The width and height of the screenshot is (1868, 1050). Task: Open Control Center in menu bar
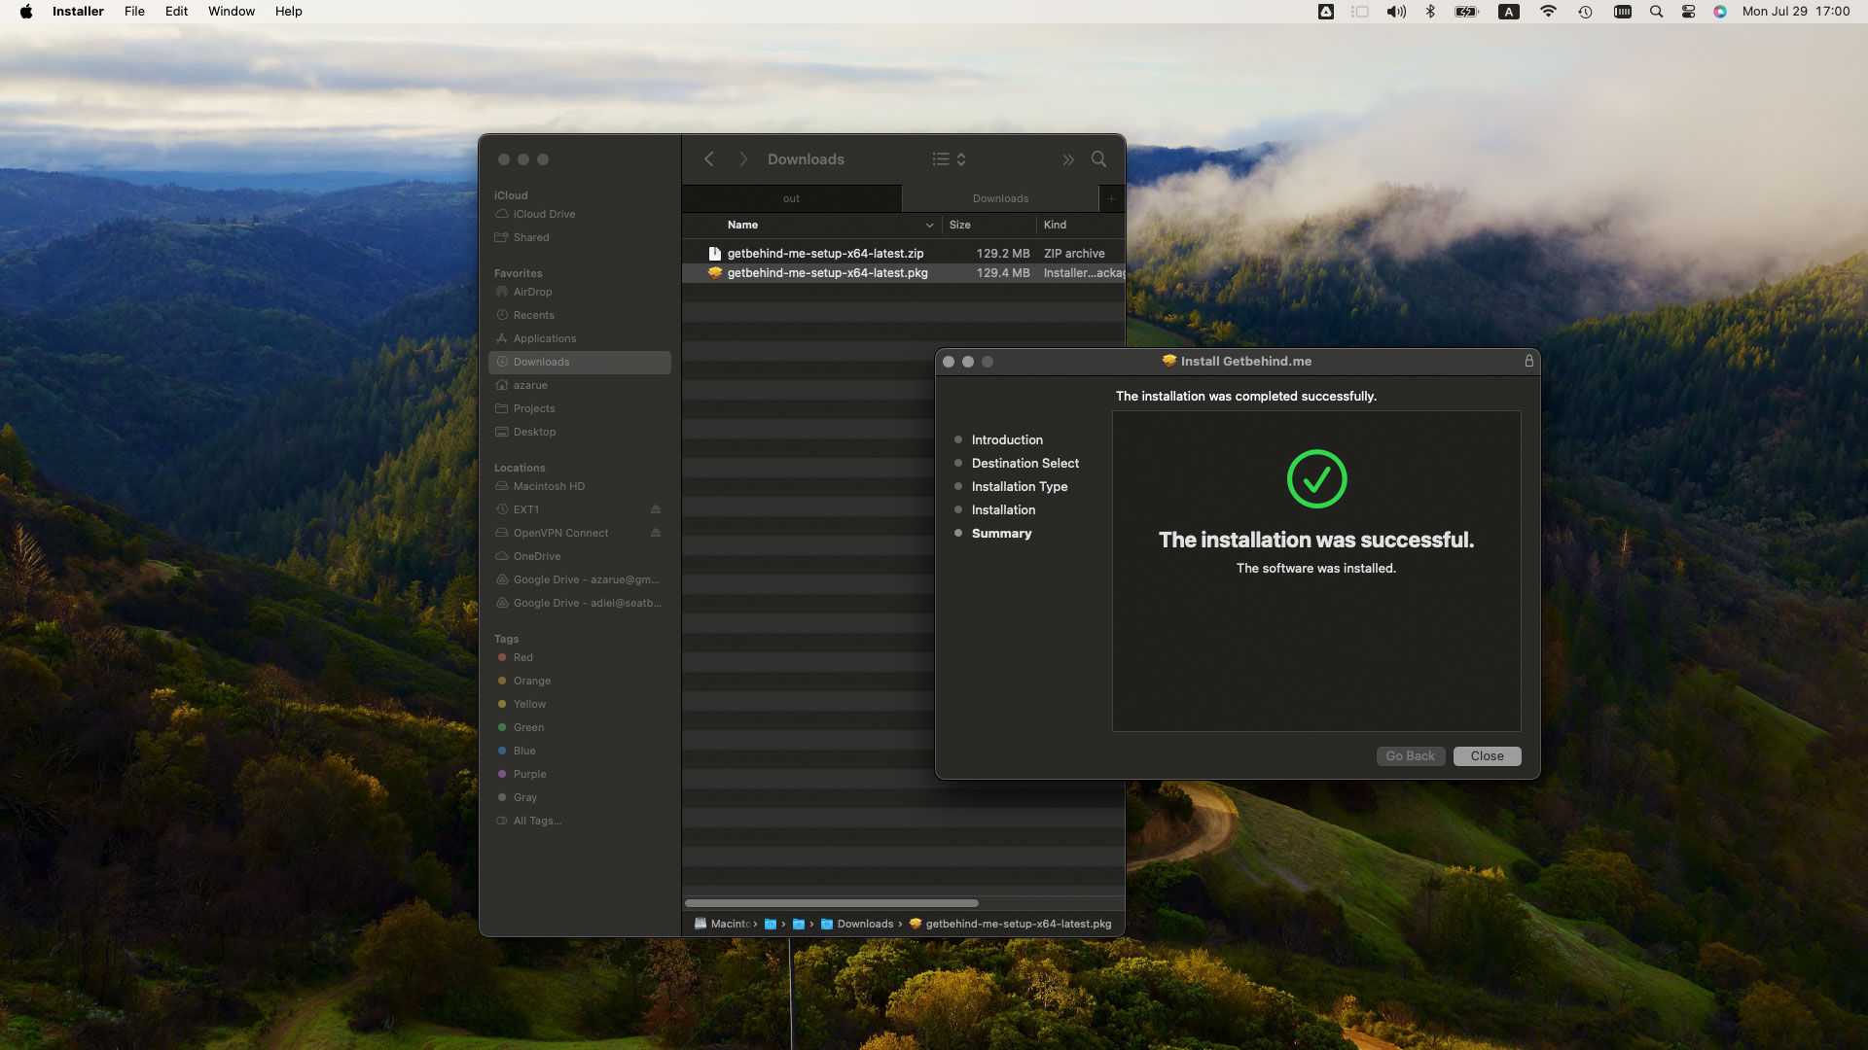coord(1688,12)
